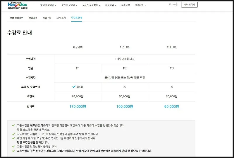Switch to the 레벨구성 tab
The height and width of the screenshot is (158, 234).
point(47,18)
